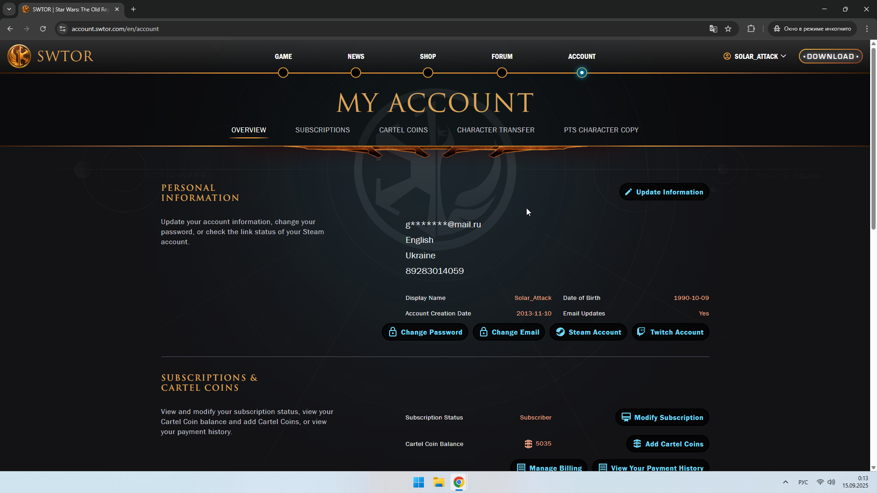
Task: Click the phone number 89283014059
Action: tap(434, 271)
